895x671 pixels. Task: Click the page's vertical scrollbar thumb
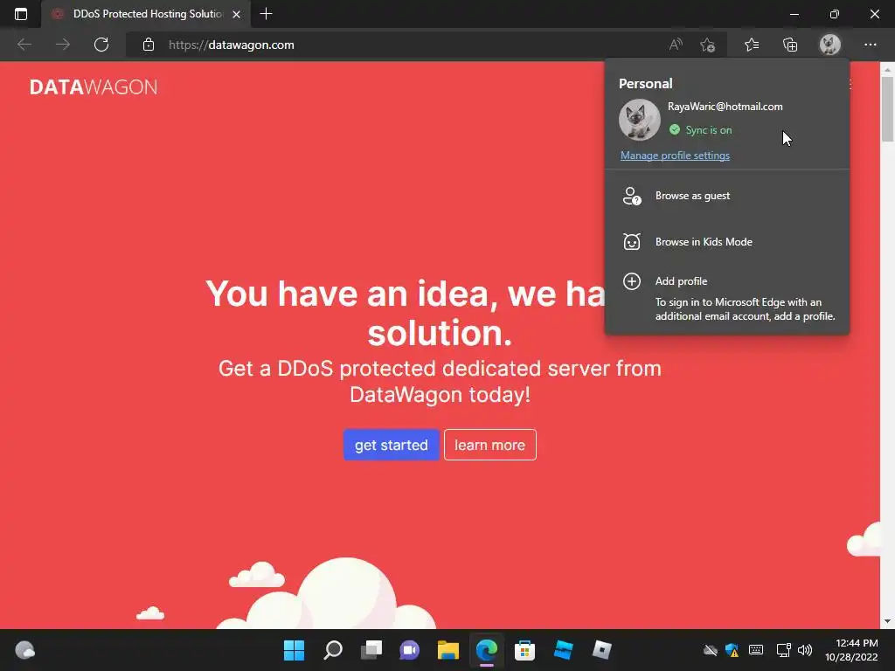(x=887, y=108)
